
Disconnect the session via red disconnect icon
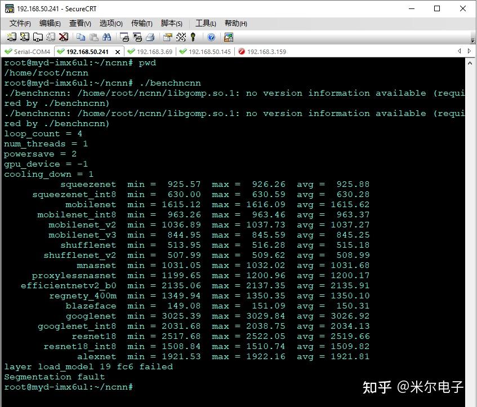(63, 37)
